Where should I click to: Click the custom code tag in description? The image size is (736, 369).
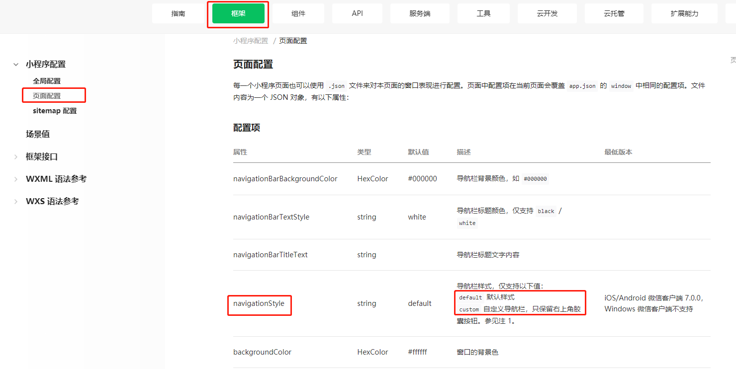(469, 309)
